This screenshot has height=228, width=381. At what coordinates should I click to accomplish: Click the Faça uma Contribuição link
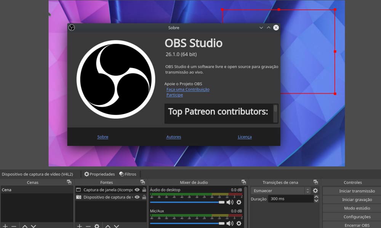(x=188, y=89)
